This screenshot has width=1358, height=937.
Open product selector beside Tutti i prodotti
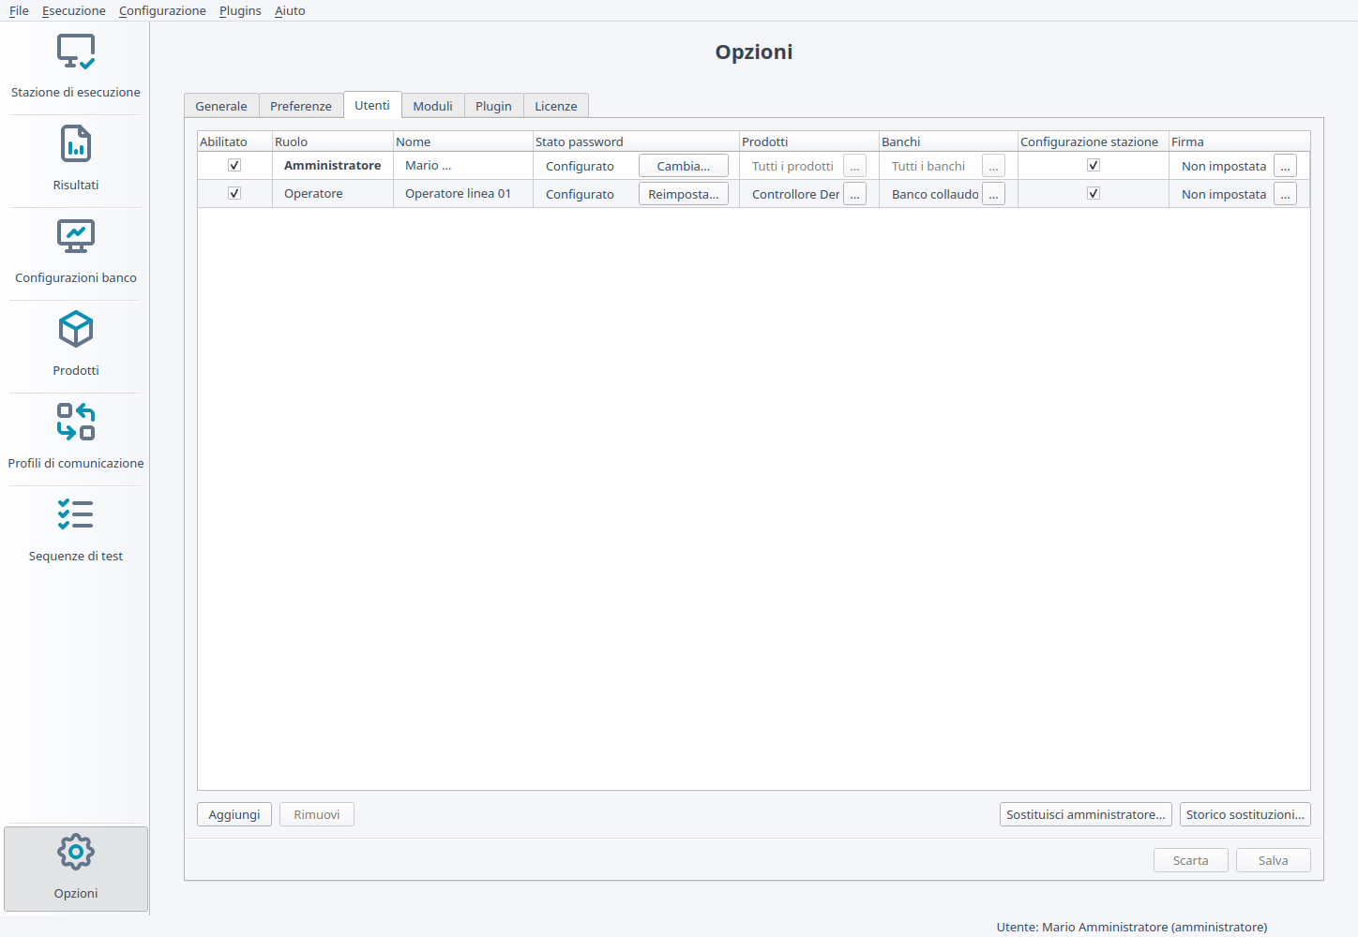pos(854,166)
